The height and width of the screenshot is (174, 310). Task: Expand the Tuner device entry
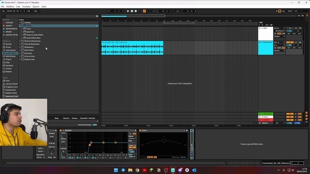click(x=22, y=29)
